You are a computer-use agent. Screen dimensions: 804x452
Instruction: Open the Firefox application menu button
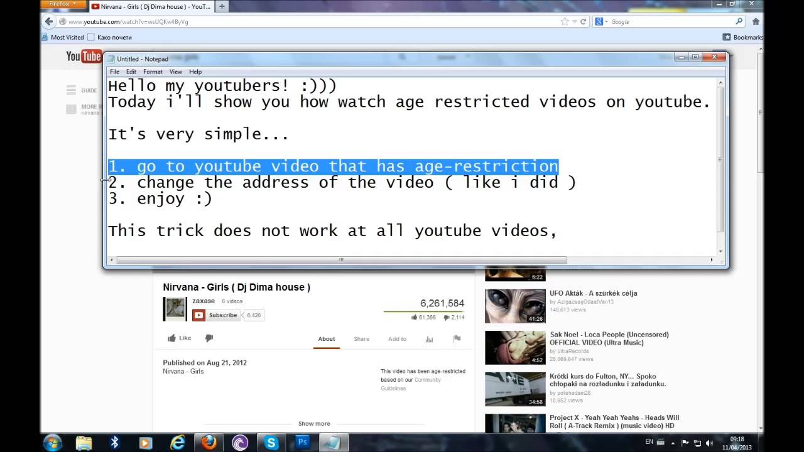pyautogui.click(x=62, y=4)
